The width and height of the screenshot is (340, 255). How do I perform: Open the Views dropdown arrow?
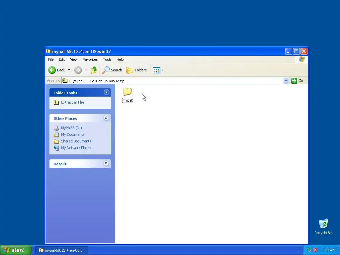(162, 70)
